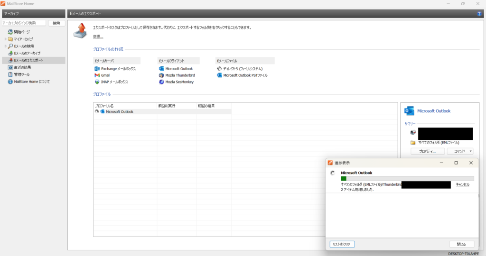Click the Exchange メールボックス icon
The image size is (486, 256).
pyautogui.click(x=97, y=69)
